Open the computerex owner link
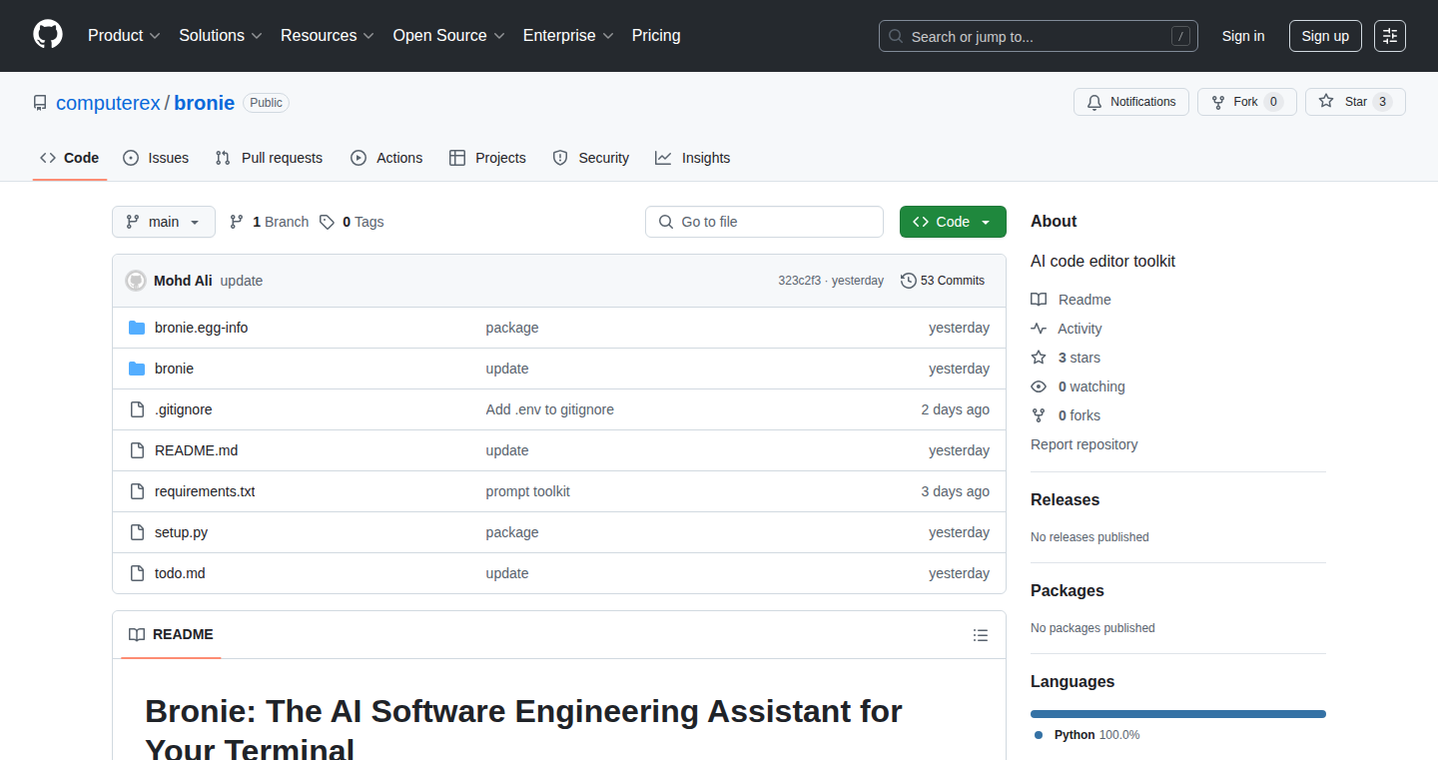Image resolution: width=1438 pixels, height=760 pixels. tap(108, 103)
